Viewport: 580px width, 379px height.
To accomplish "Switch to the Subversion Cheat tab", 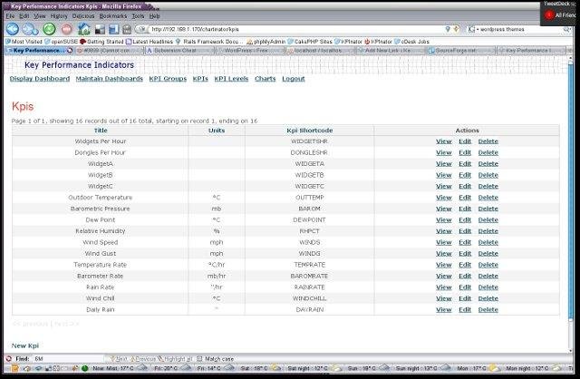I will tap(179, 51).
